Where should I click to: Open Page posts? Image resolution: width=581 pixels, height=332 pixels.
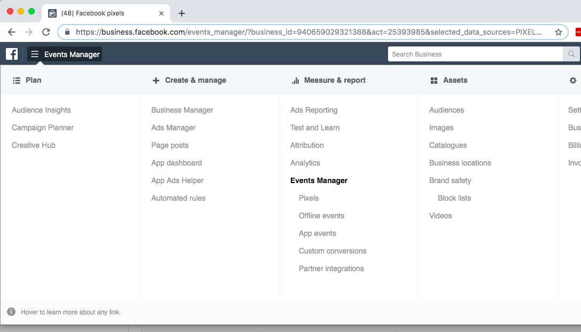170,145
